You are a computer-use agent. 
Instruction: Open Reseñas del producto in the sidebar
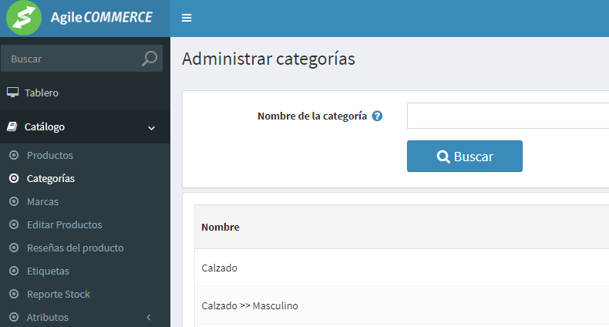[x=76, y=248]
